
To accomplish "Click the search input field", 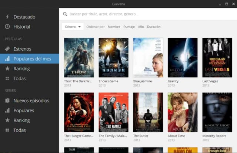I will (x=148, y=14).
